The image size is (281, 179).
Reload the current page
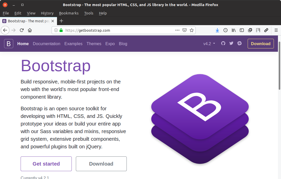22,30
